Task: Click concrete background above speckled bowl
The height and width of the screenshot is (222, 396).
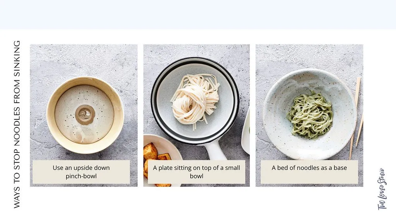Action: point(309,56)
